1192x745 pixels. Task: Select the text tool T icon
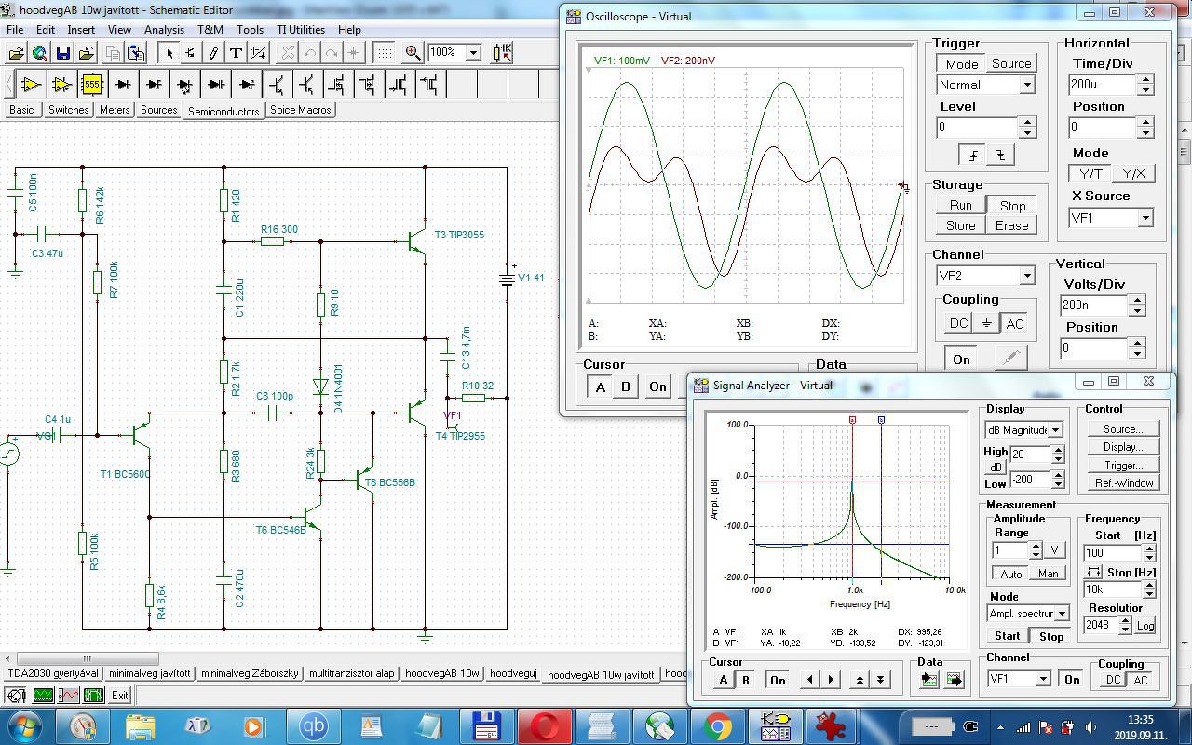point(236,53)
